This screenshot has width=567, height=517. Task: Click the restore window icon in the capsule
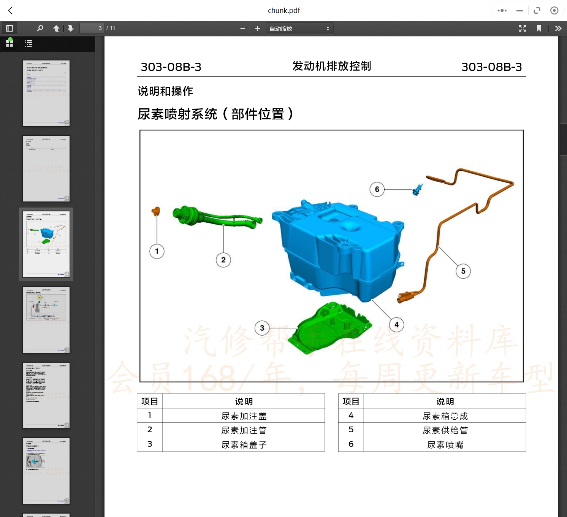click(x=537, y=10)
